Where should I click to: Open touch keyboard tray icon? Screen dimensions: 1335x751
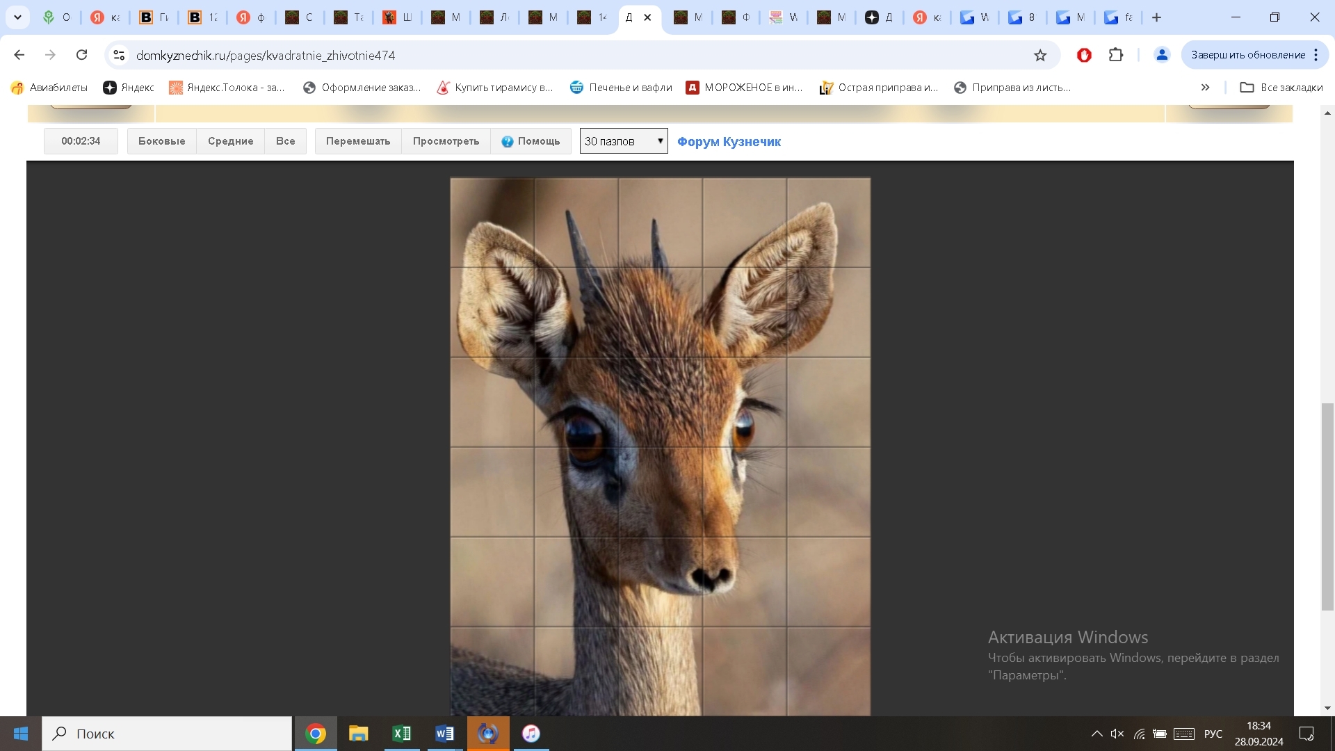coord(1184,734)
